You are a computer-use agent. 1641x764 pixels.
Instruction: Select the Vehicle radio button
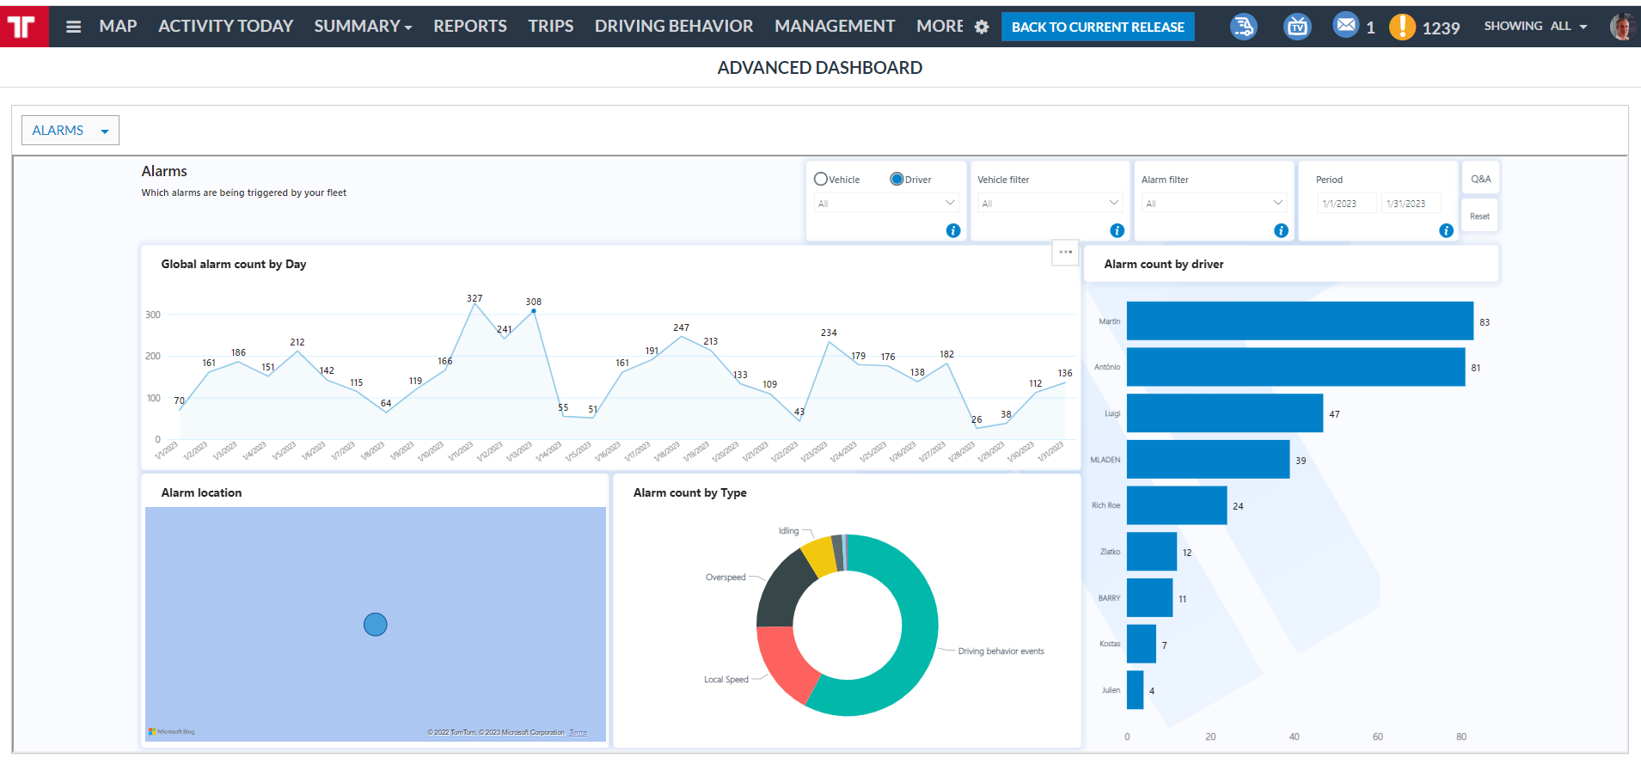tap(821, 179)
